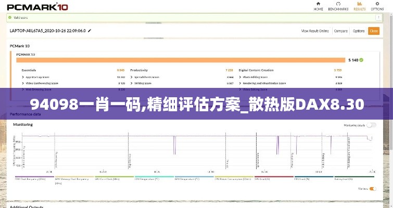Toggle GPU Memory Clock Frequency legend series
Screen dimensions: 393x208
[x=74, y=180]
